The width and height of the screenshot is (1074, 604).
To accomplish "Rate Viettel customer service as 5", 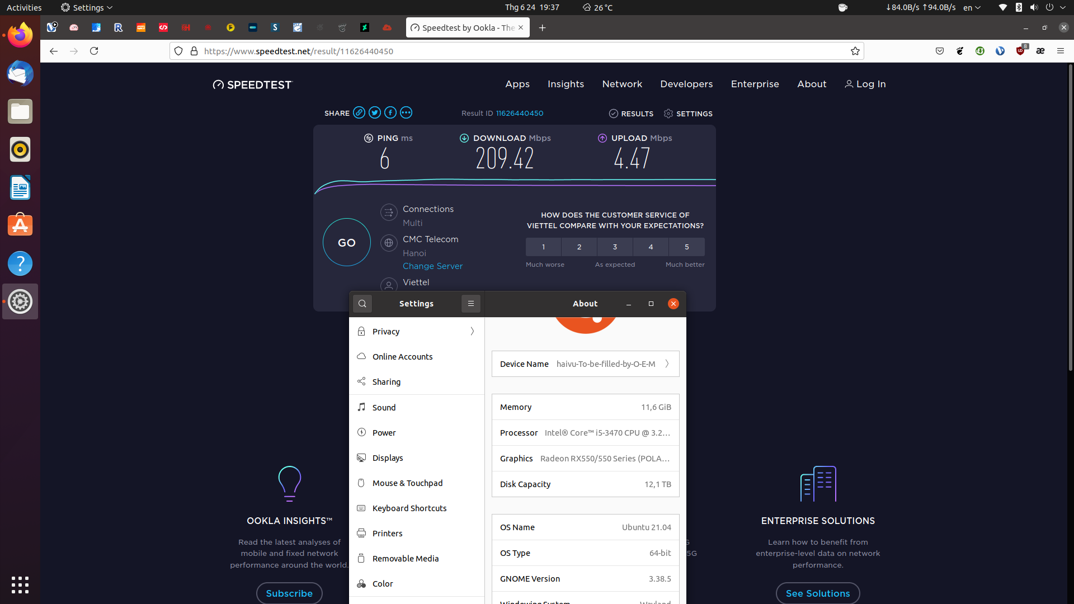I will point(687,247).
